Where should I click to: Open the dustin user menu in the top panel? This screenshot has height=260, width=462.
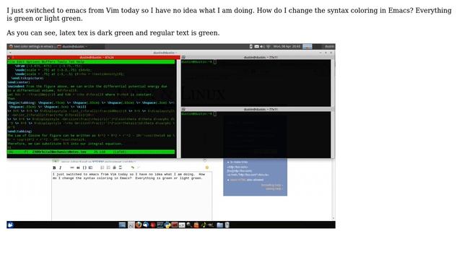[329, 46]
